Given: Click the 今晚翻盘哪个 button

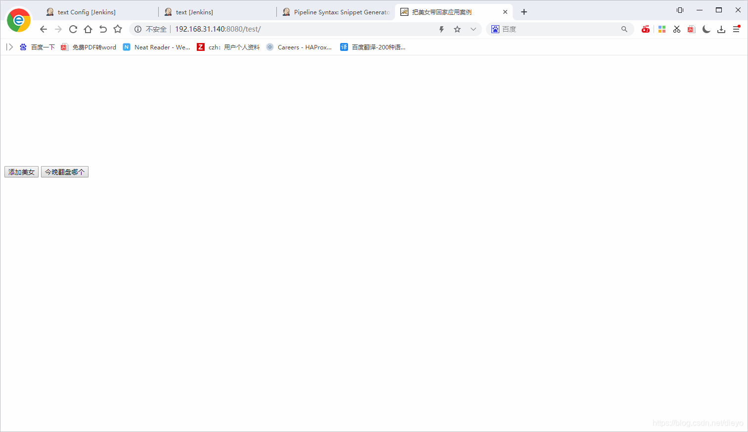Looking at the screenshot, I should point(65,172).
